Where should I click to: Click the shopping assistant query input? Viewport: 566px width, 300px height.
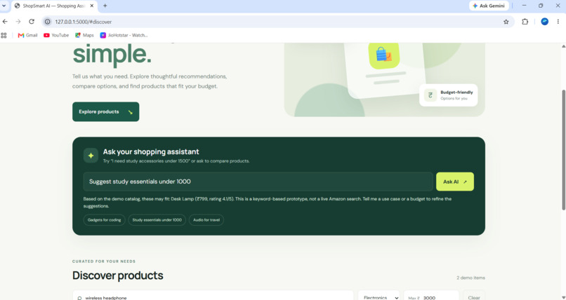tap(258, 182)
